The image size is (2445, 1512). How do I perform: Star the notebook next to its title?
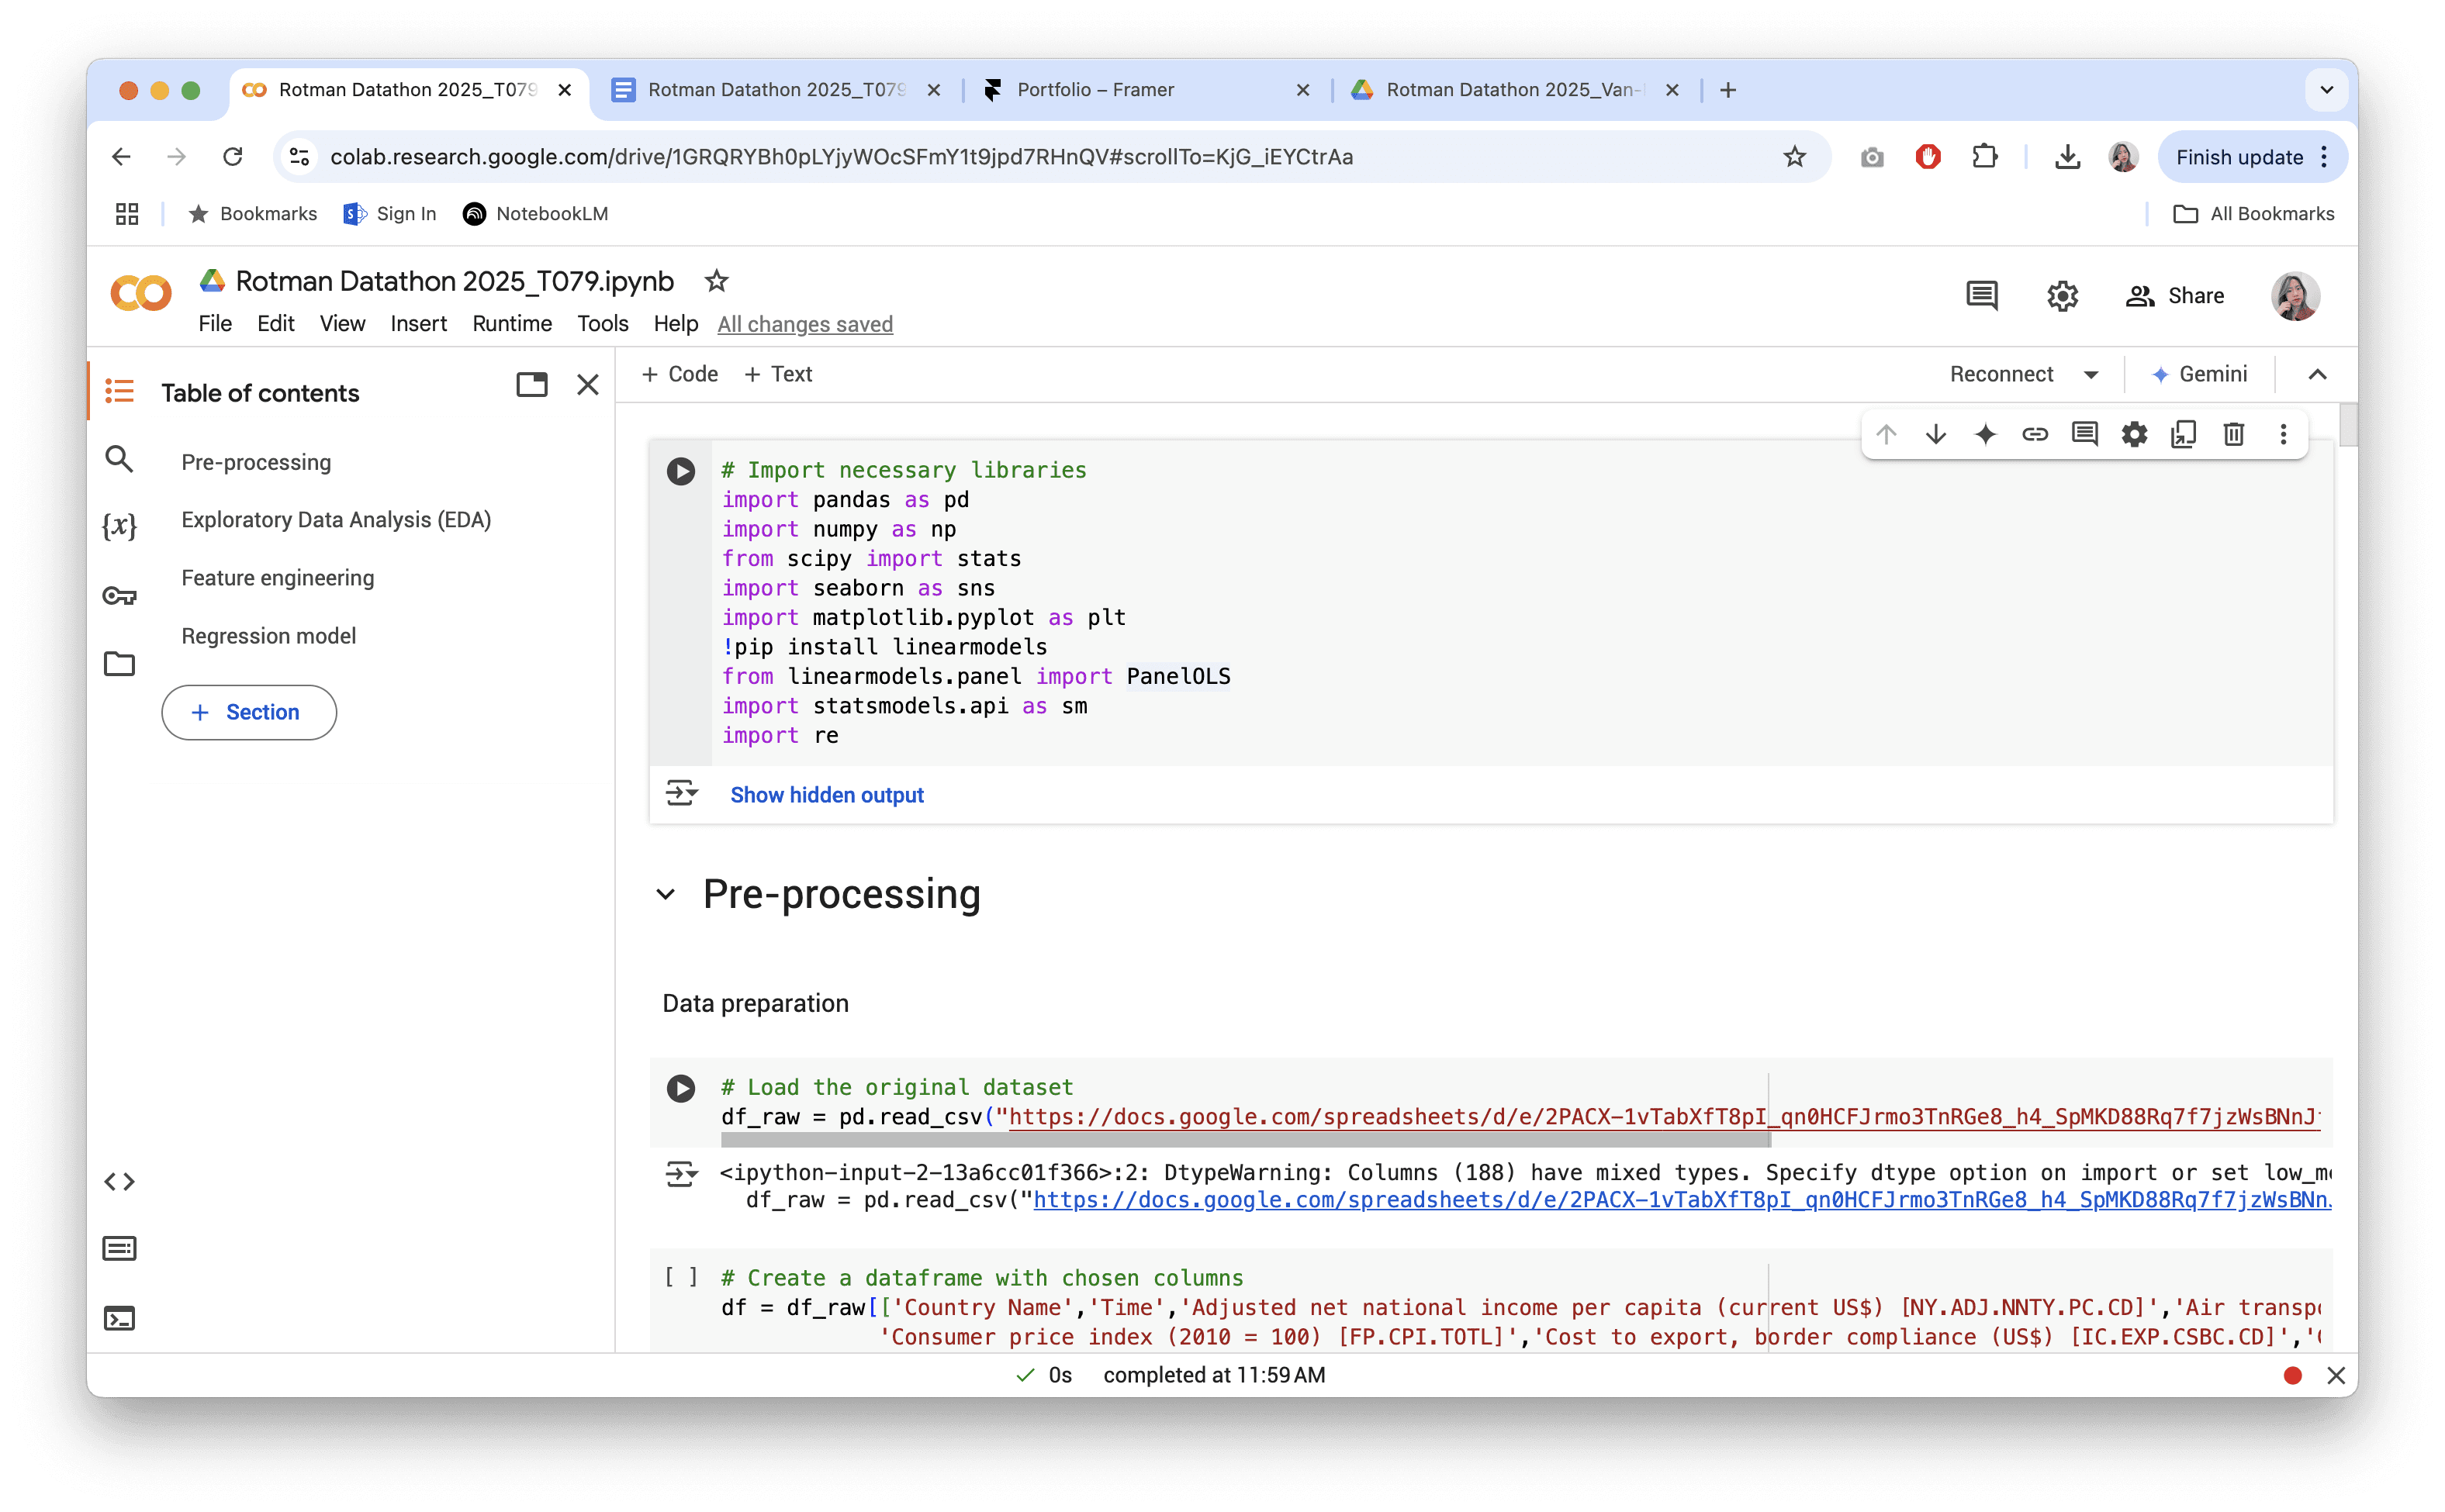pos(716,281)
